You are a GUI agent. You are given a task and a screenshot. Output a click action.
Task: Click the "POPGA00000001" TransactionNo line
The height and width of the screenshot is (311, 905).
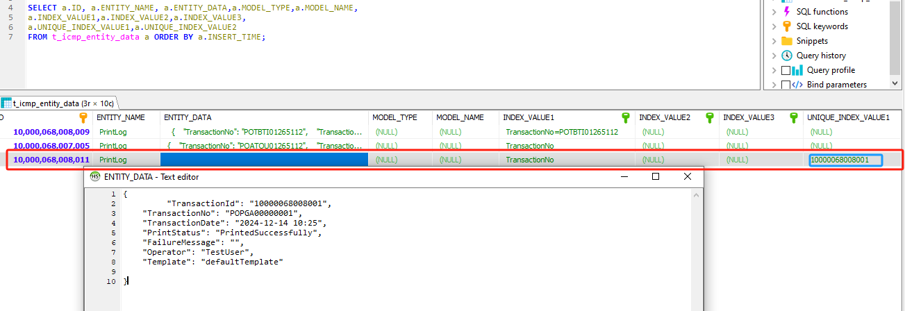tap(222, 213)
